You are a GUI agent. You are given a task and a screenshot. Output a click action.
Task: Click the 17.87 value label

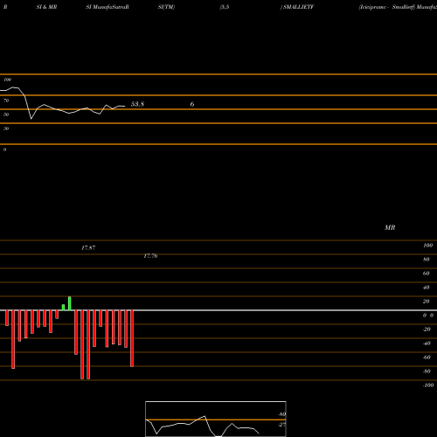click(88, 248)
